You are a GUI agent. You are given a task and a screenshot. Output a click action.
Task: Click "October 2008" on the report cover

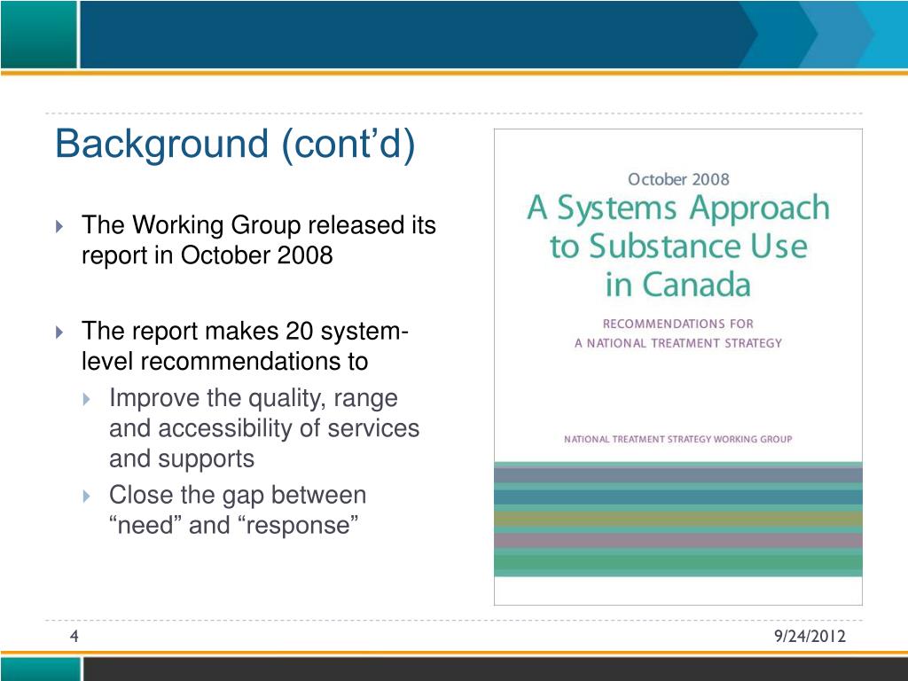point(678,179)
